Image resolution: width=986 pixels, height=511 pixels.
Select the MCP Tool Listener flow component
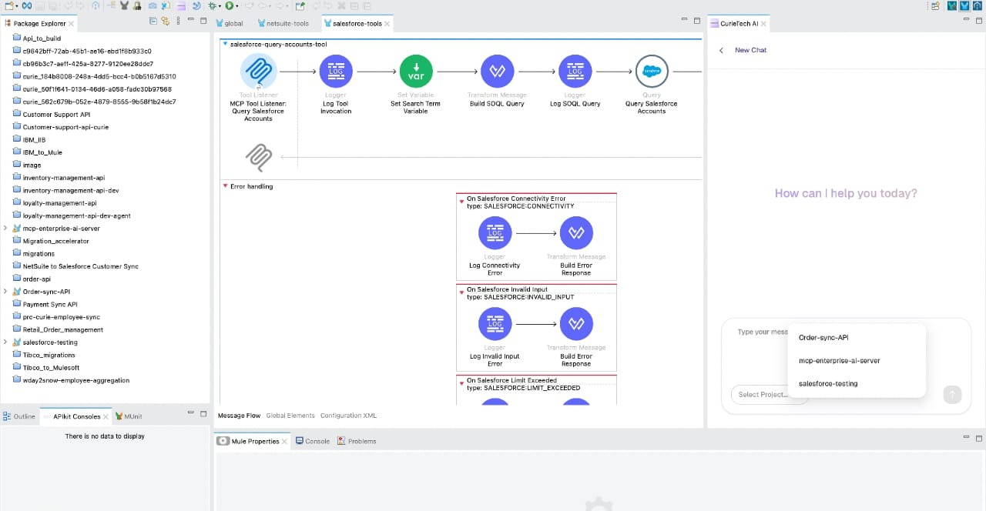tap(259, 71)
